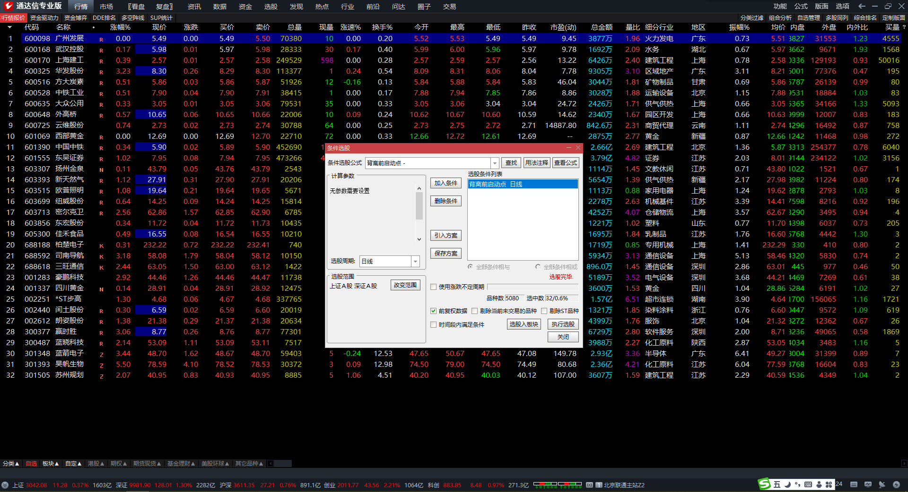
Task: Click the 执行选股 button
Action: click(563, 324)
